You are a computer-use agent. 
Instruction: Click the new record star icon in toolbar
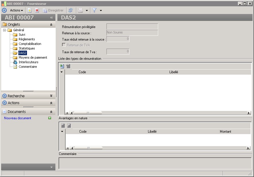(x=30, y=10)
